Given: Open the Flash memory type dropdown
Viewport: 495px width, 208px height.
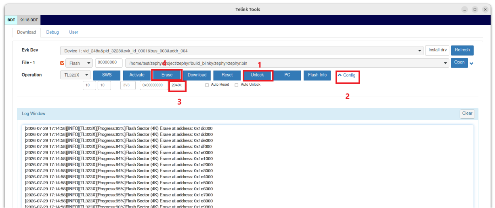Looking at the screenshot, I should point(79,63).
